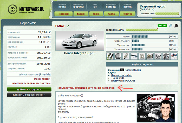The width and height of the screenshot is (182, 123).
Task: Click the наличность 24,244 LV value
Action: (x=44, y=32)
